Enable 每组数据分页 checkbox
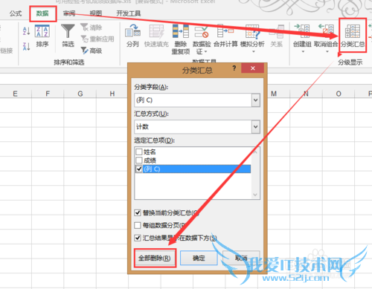Viewport: 372px width, 289px height. tap(138, 225)
